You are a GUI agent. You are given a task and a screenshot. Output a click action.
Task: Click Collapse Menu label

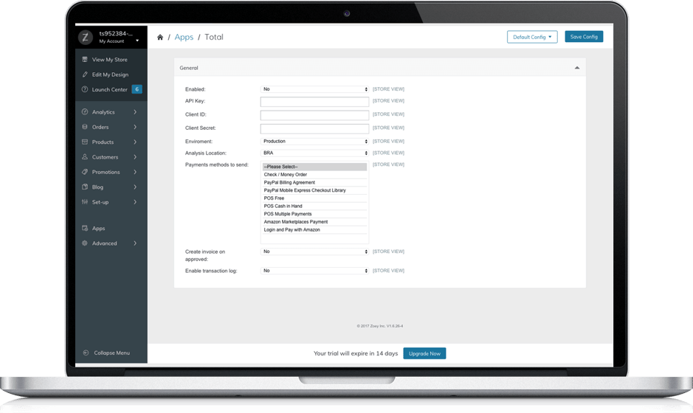[x=112, y=353]
